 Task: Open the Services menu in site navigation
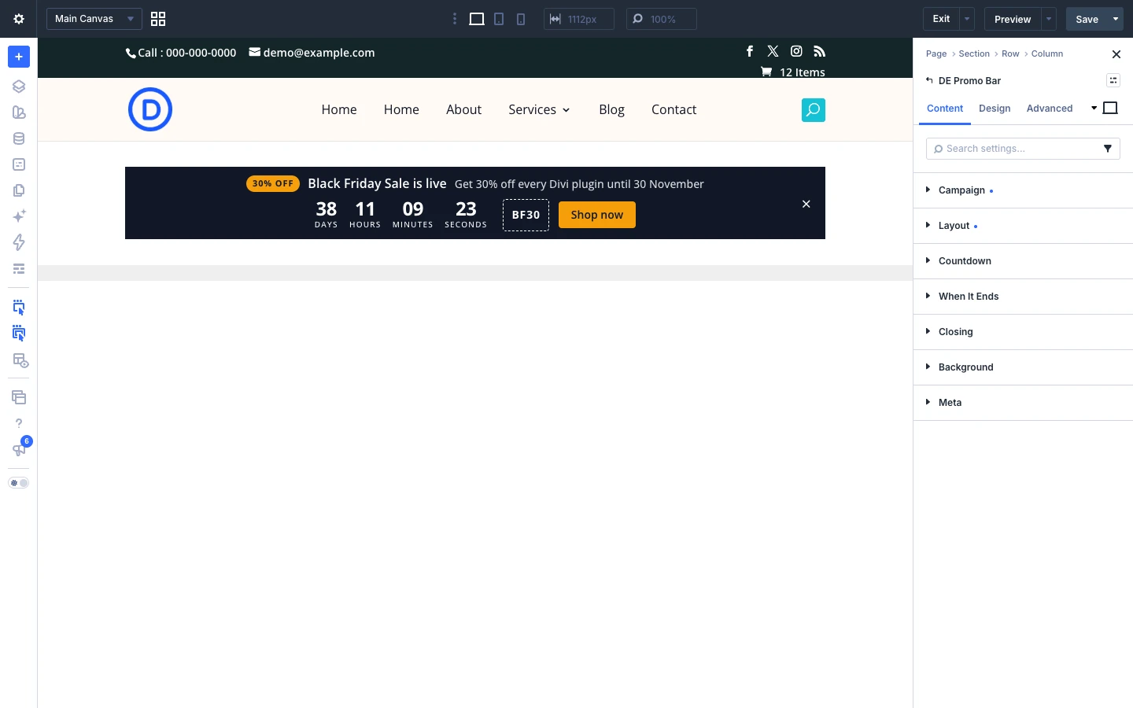click(x=539, y=109)
